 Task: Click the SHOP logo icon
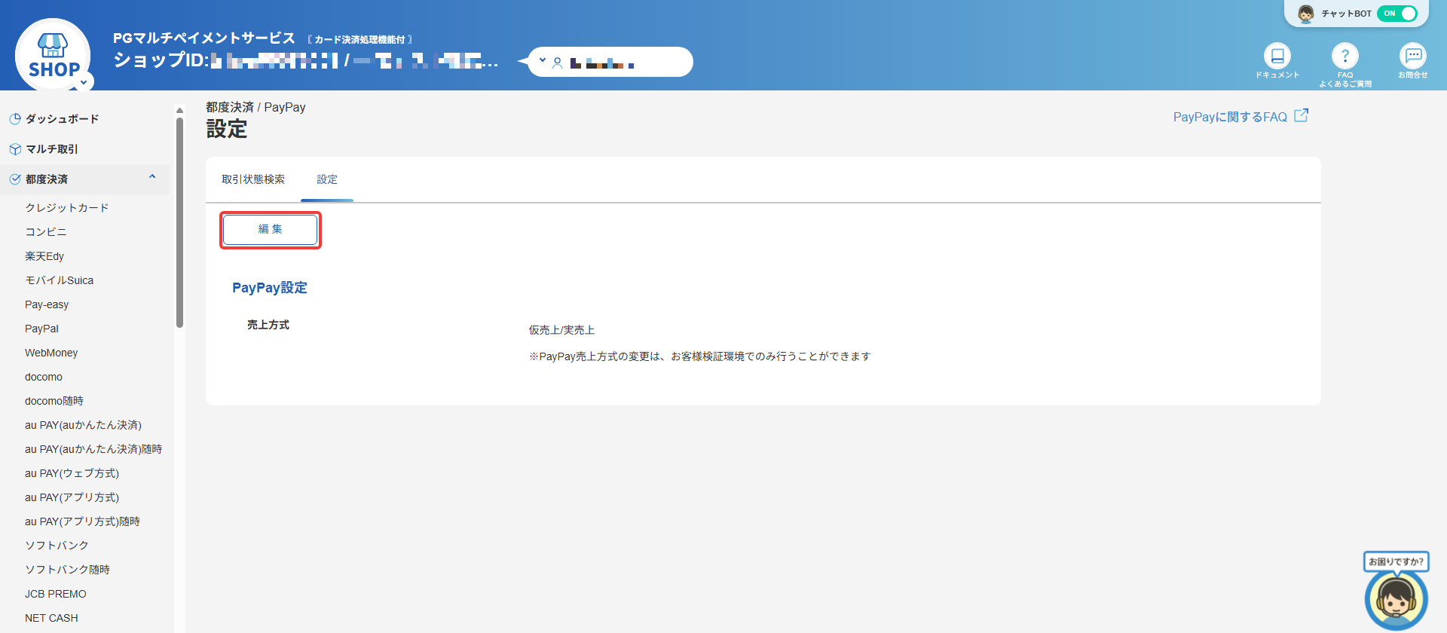tap(53, 55)
